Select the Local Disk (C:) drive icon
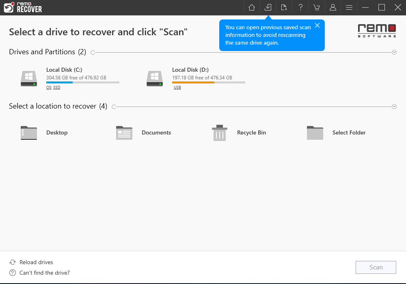Viewport: 406px width, 284px height. (29, 79)
